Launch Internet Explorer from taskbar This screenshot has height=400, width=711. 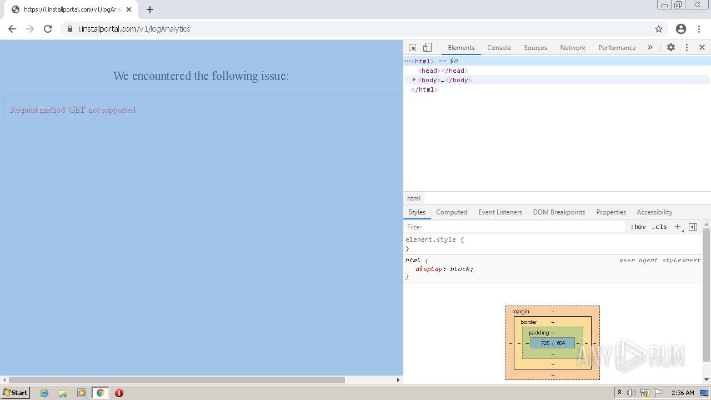click(x=44, y=393)
